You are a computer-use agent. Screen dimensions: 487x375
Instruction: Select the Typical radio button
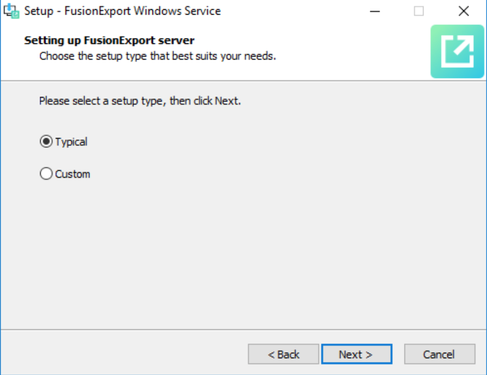coord(47,142)
